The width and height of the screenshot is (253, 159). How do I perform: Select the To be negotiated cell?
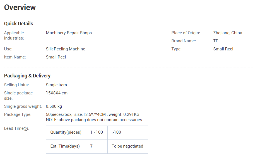point(128,146)
